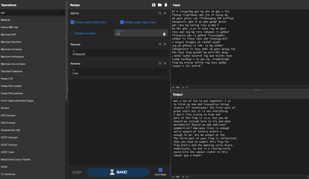
Task: Select Remove whitespace operation
Action: point(12,57)
